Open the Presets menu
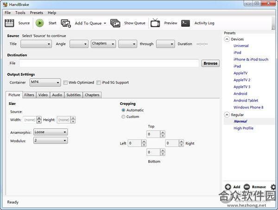The height and width of the screenshot is (210, 278). tap(36, 13)
